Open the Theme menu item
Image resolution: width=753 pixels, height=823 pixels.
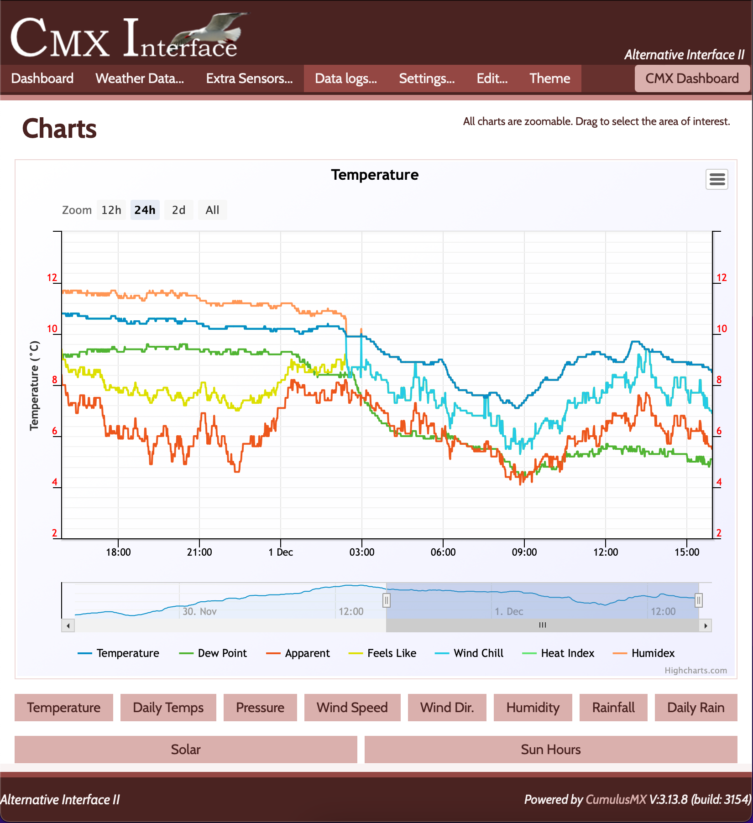[x=549, y=78]
